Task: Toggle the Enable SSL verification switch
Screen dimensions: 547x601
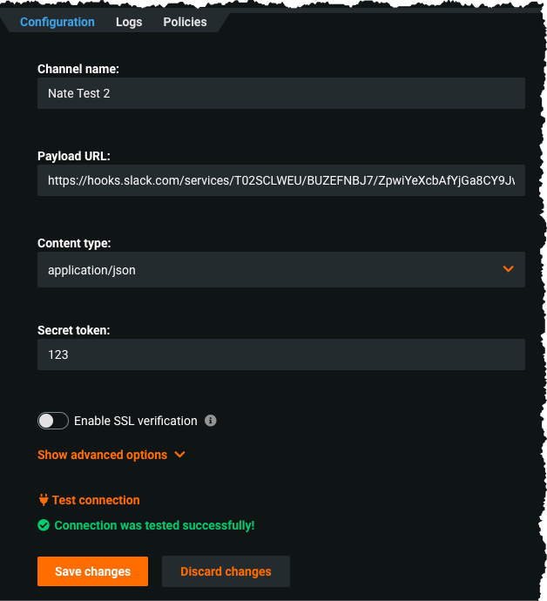Action: click(52, 421)
